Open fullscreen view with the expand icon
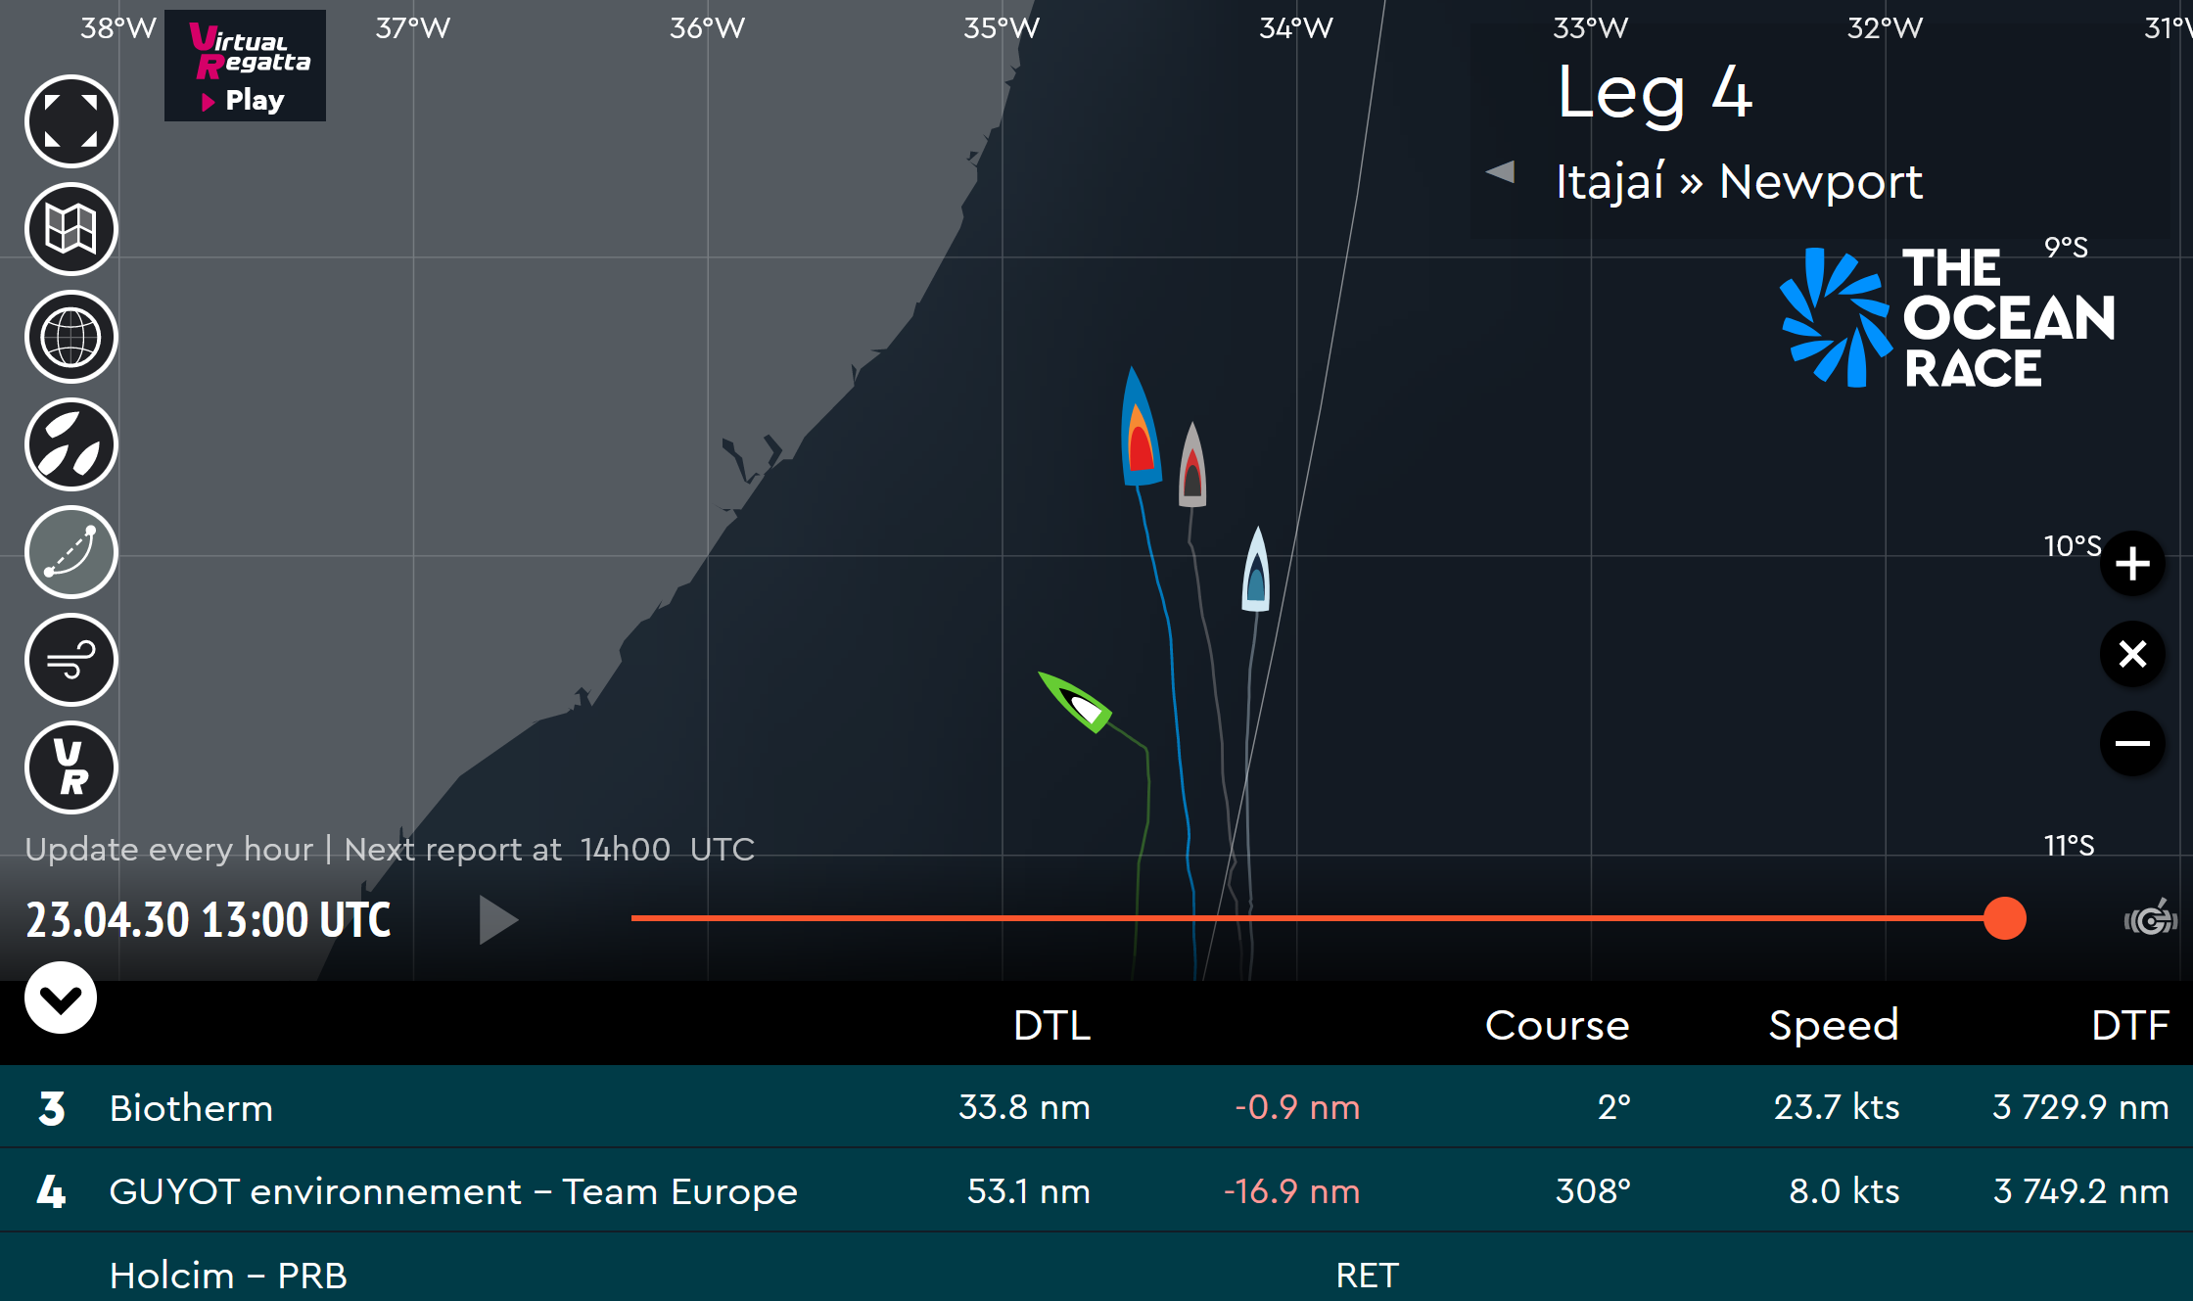Viewport: 2193px width, 1301px height. [71, 121]
